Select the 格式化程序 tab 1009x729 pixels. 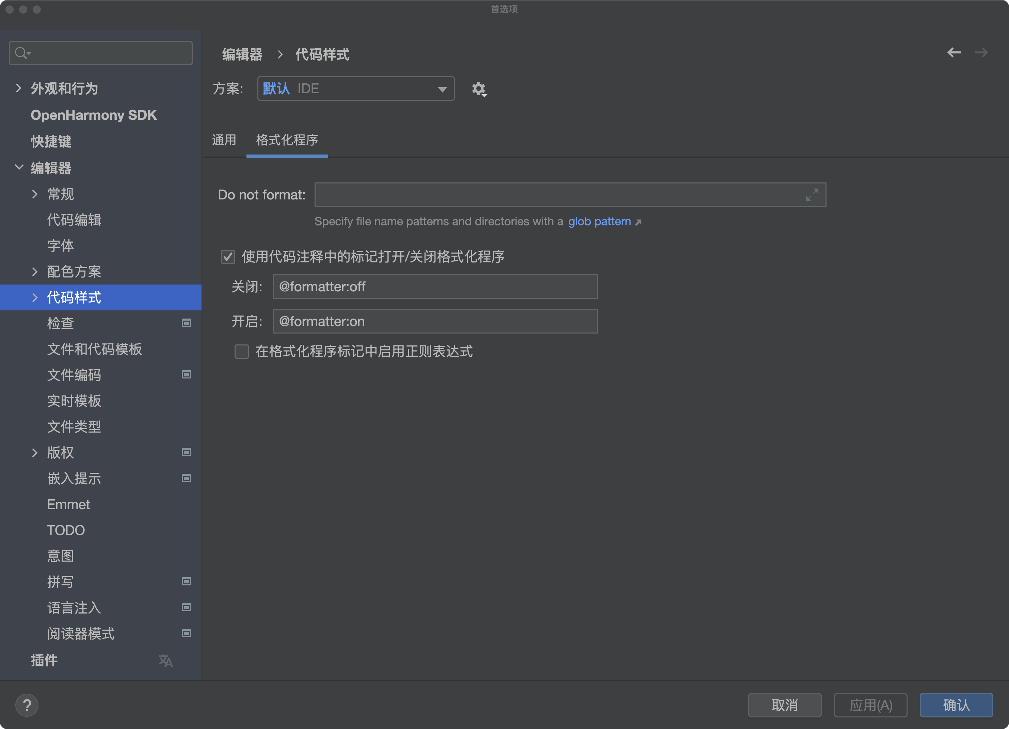click(x=287, y=140)
